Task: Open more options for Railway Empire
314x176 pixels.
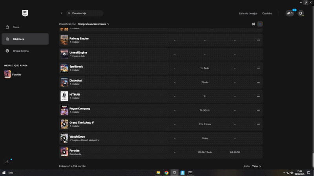Action: click(x=258, y=40)
